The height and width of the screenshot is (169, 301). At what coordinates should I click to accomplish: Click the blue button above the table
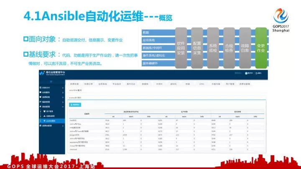(75, 105)
